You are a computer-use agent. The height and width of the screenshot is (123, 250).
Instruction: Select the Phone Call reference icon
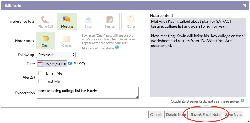[46, 21]
